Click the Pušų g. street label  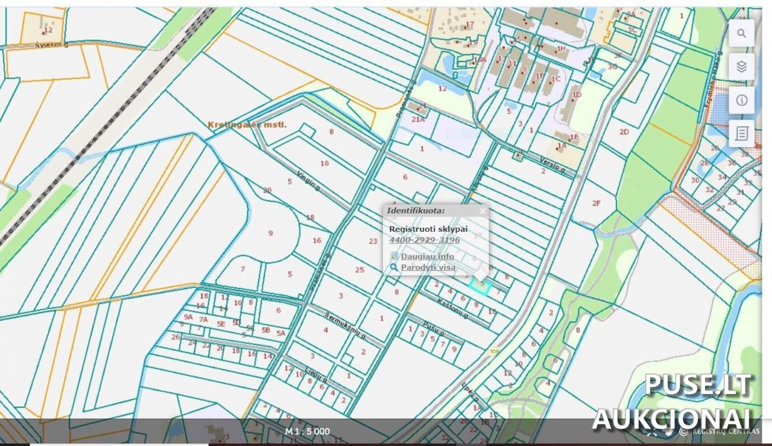434,329
